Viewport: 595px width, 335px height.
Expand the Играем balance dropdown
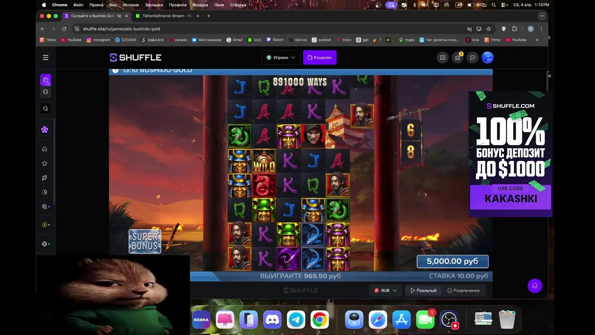[x=281, y=58]
